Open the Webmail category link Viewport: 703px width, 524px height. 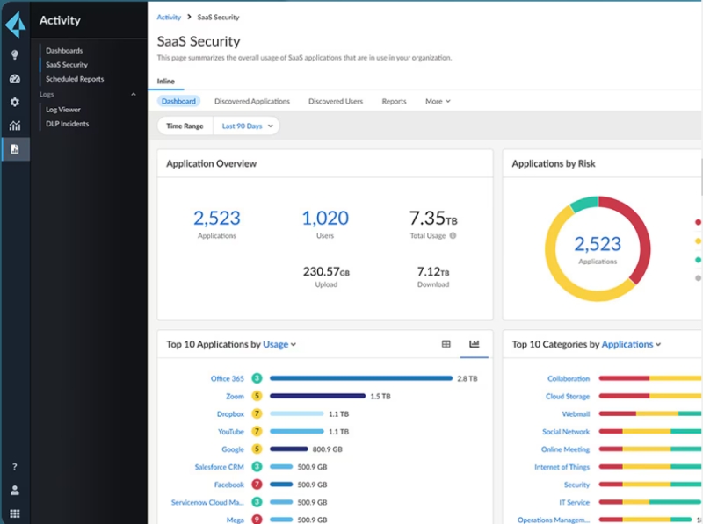576,413
